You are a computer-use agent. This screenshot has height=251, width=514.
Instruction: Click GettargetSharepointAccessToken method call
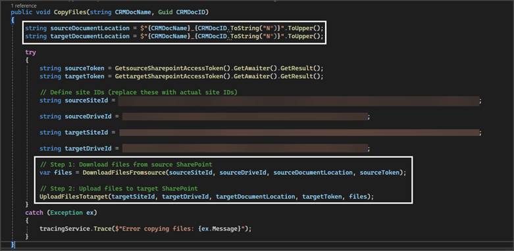pyautogui.click(x=169, y=76)
